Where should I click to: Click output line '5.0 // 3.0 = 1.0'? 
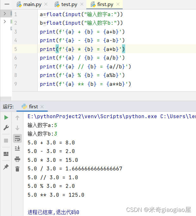53,178
